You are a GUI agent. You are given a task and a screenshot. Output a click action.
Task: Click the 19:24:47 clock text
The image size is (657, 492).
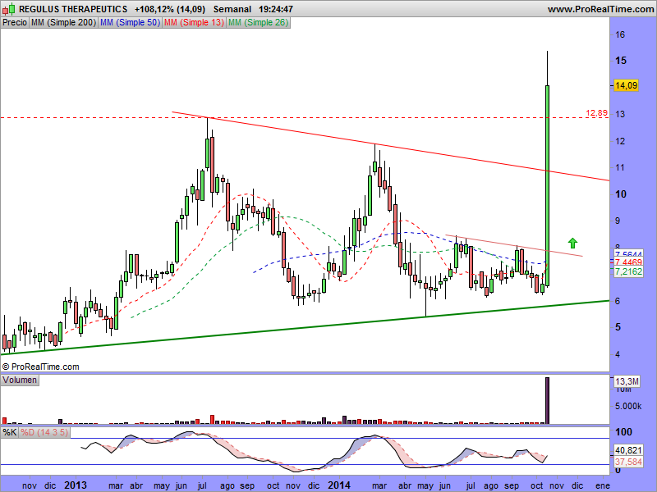point(276,9)
